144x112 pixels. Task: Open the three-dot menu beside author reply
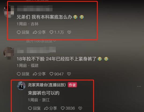pos(139,86)
